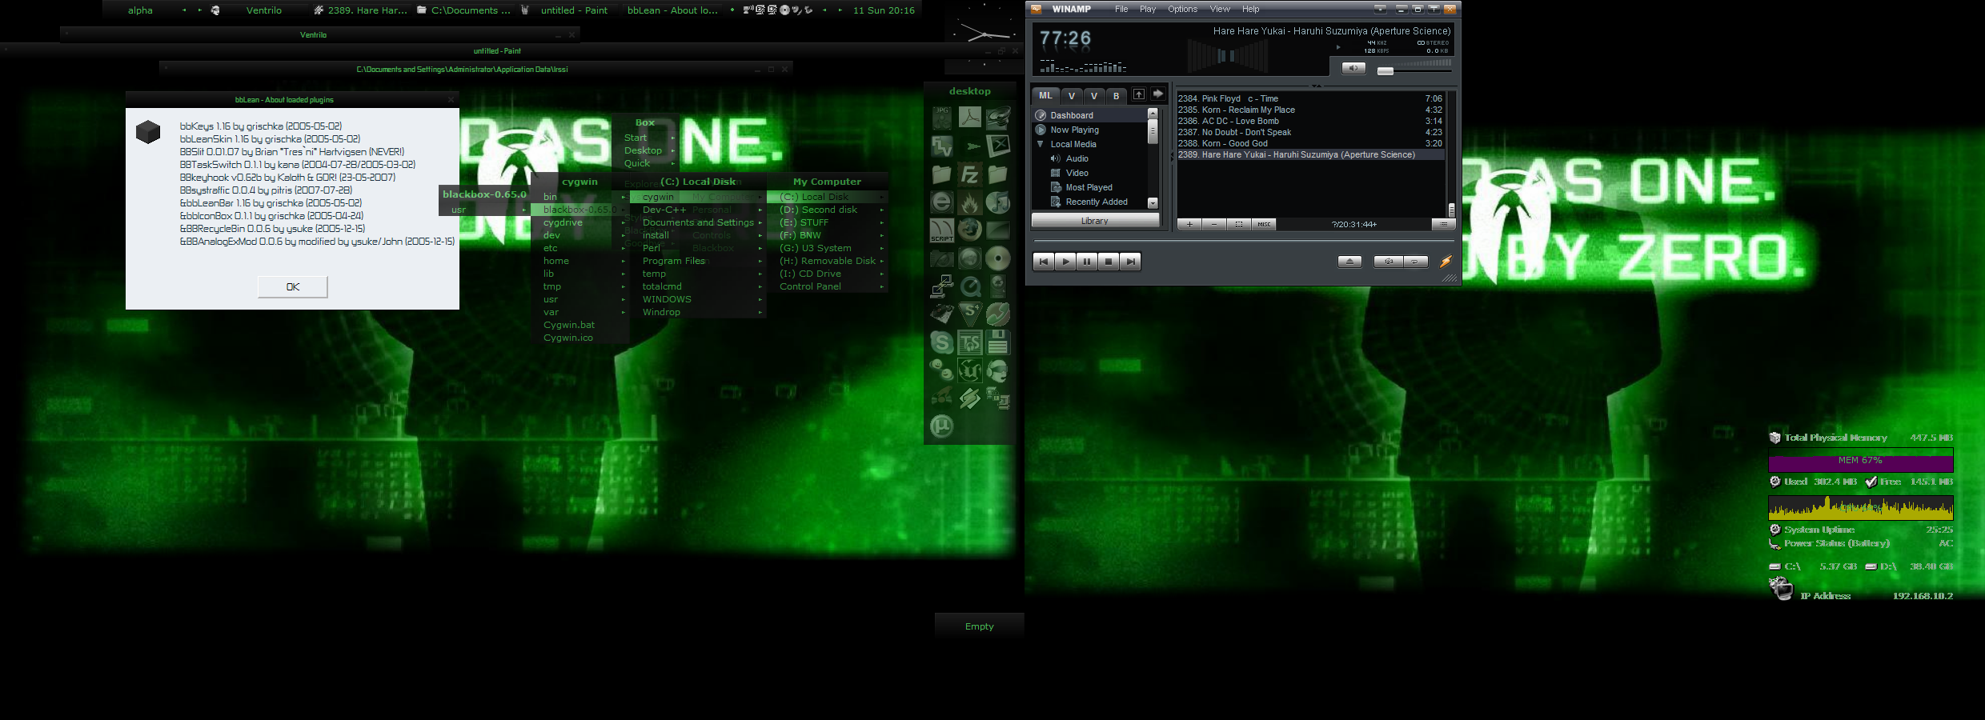This screenshot has width=1985, height=720.
Task: Open the SCRIPT icon in desktop box
Action: (x=942, y=230)
